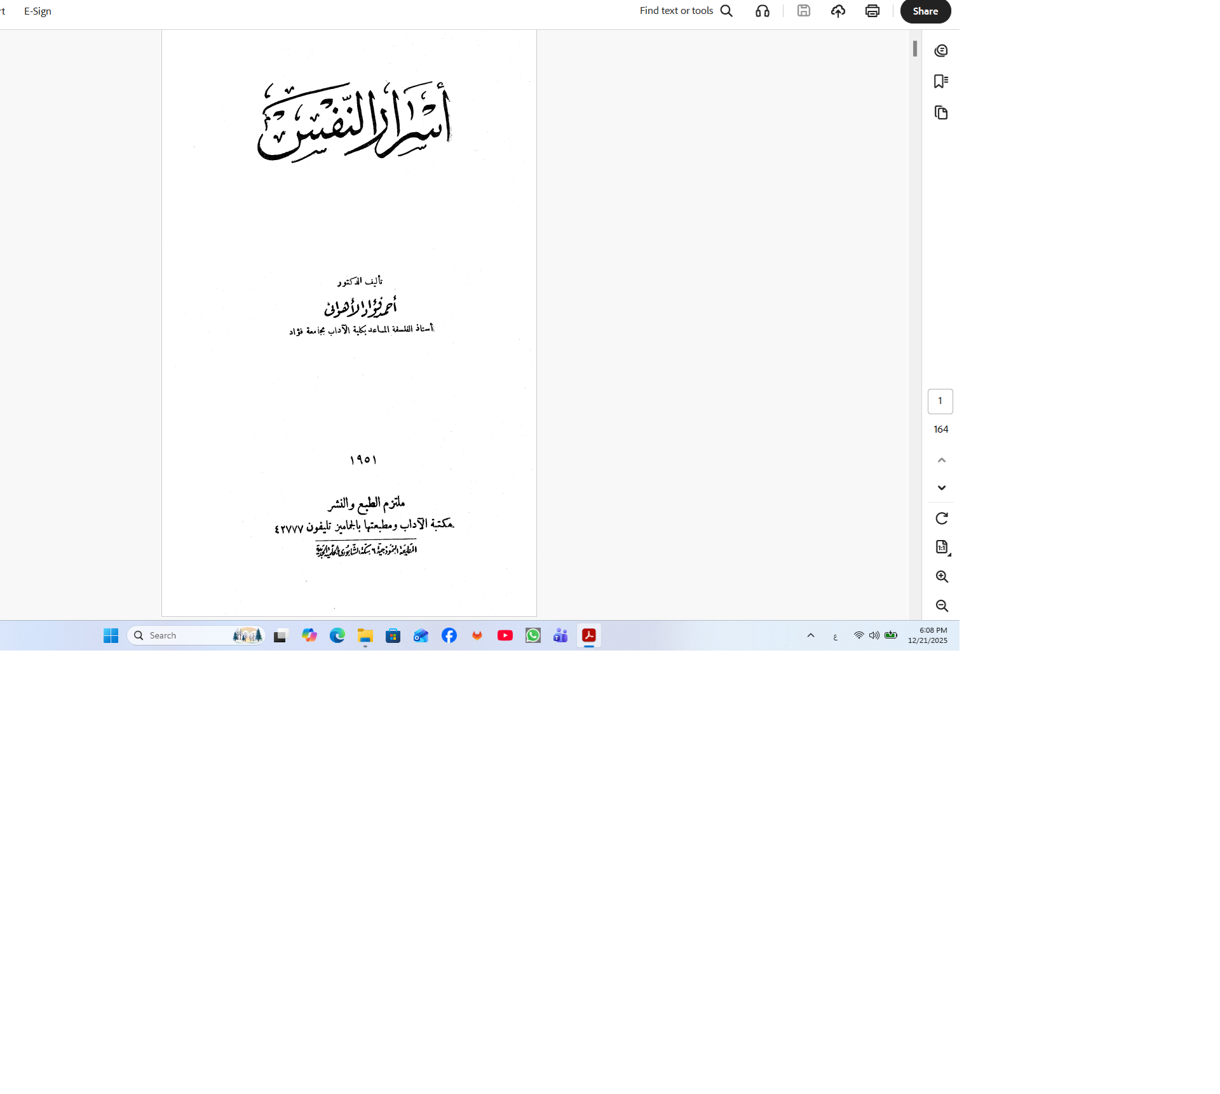Image resolution: width=1220 pixels, height=1094 pixels.
Task: Open File Explorer from the taskbar
Action: tap(365, 635)
